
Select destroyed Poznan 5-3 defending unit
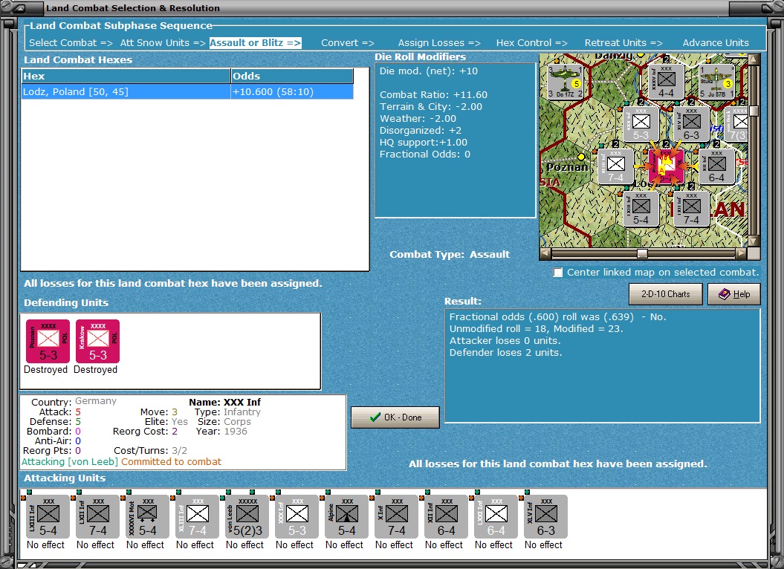tap(48, 341)
